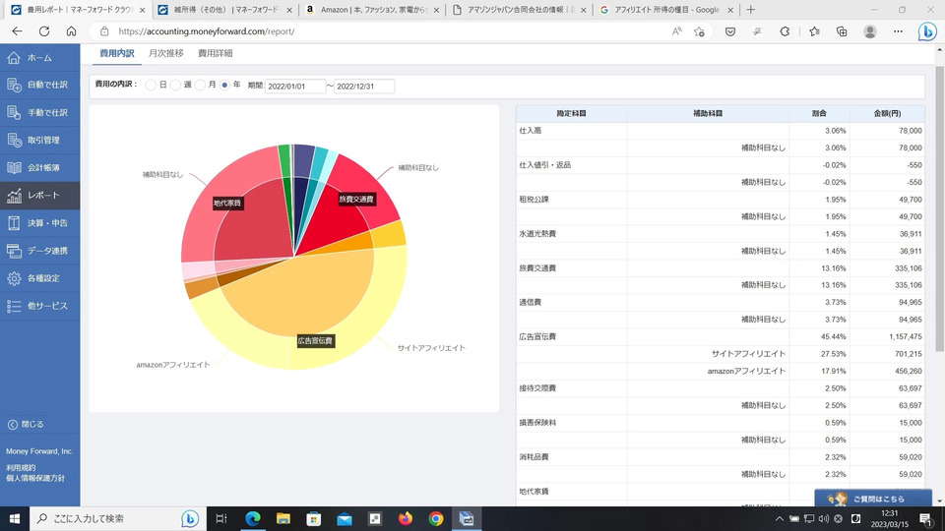Select 年 breakdown radio button
945x531 pixels.
[x=224, y=85]
